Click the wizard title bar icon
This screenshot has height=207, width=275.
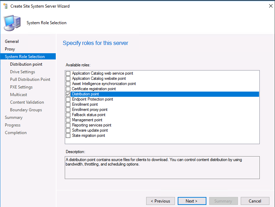tap(6, 6)
